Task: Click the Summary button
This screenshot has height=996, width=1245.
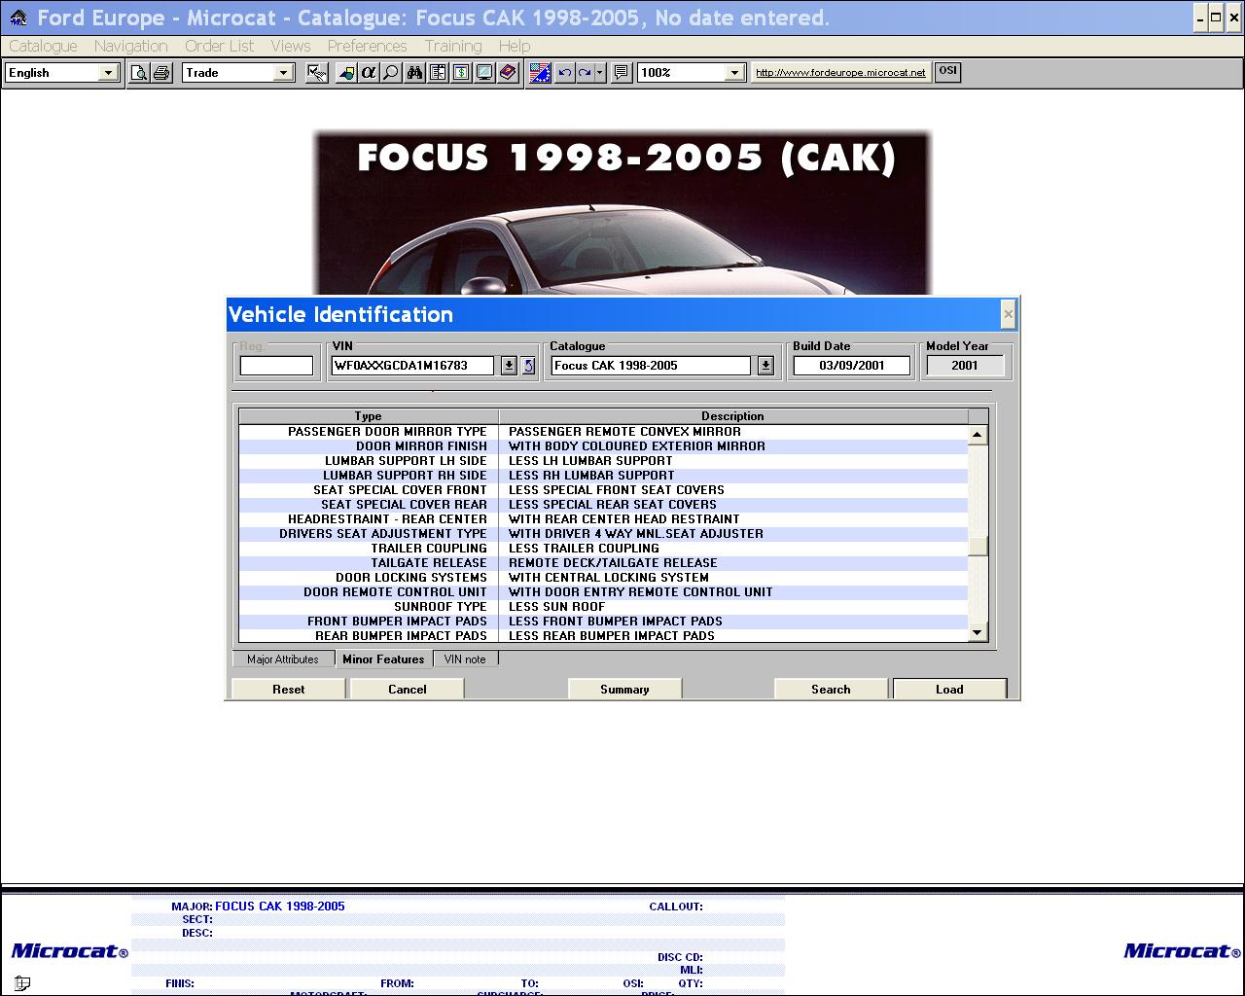Action: click(x=624, y=689)
